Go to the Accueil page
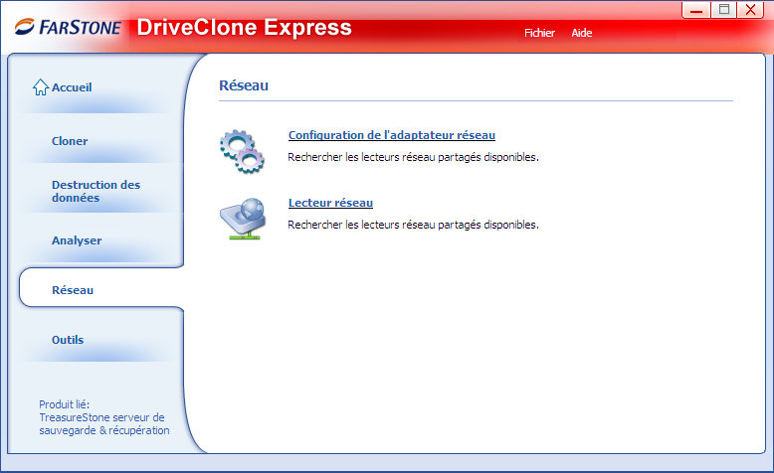This screenshot has height=473, width=774. tap(72, 87)
